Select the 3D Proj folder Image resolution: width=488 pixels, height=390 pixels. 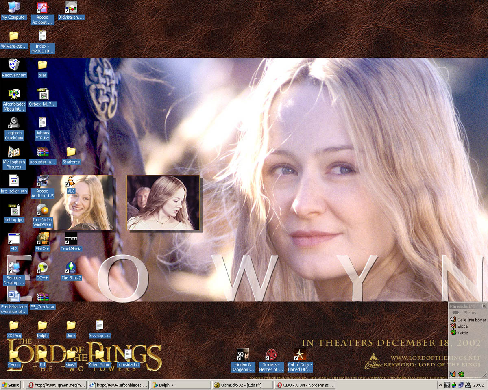click(14, 329)
